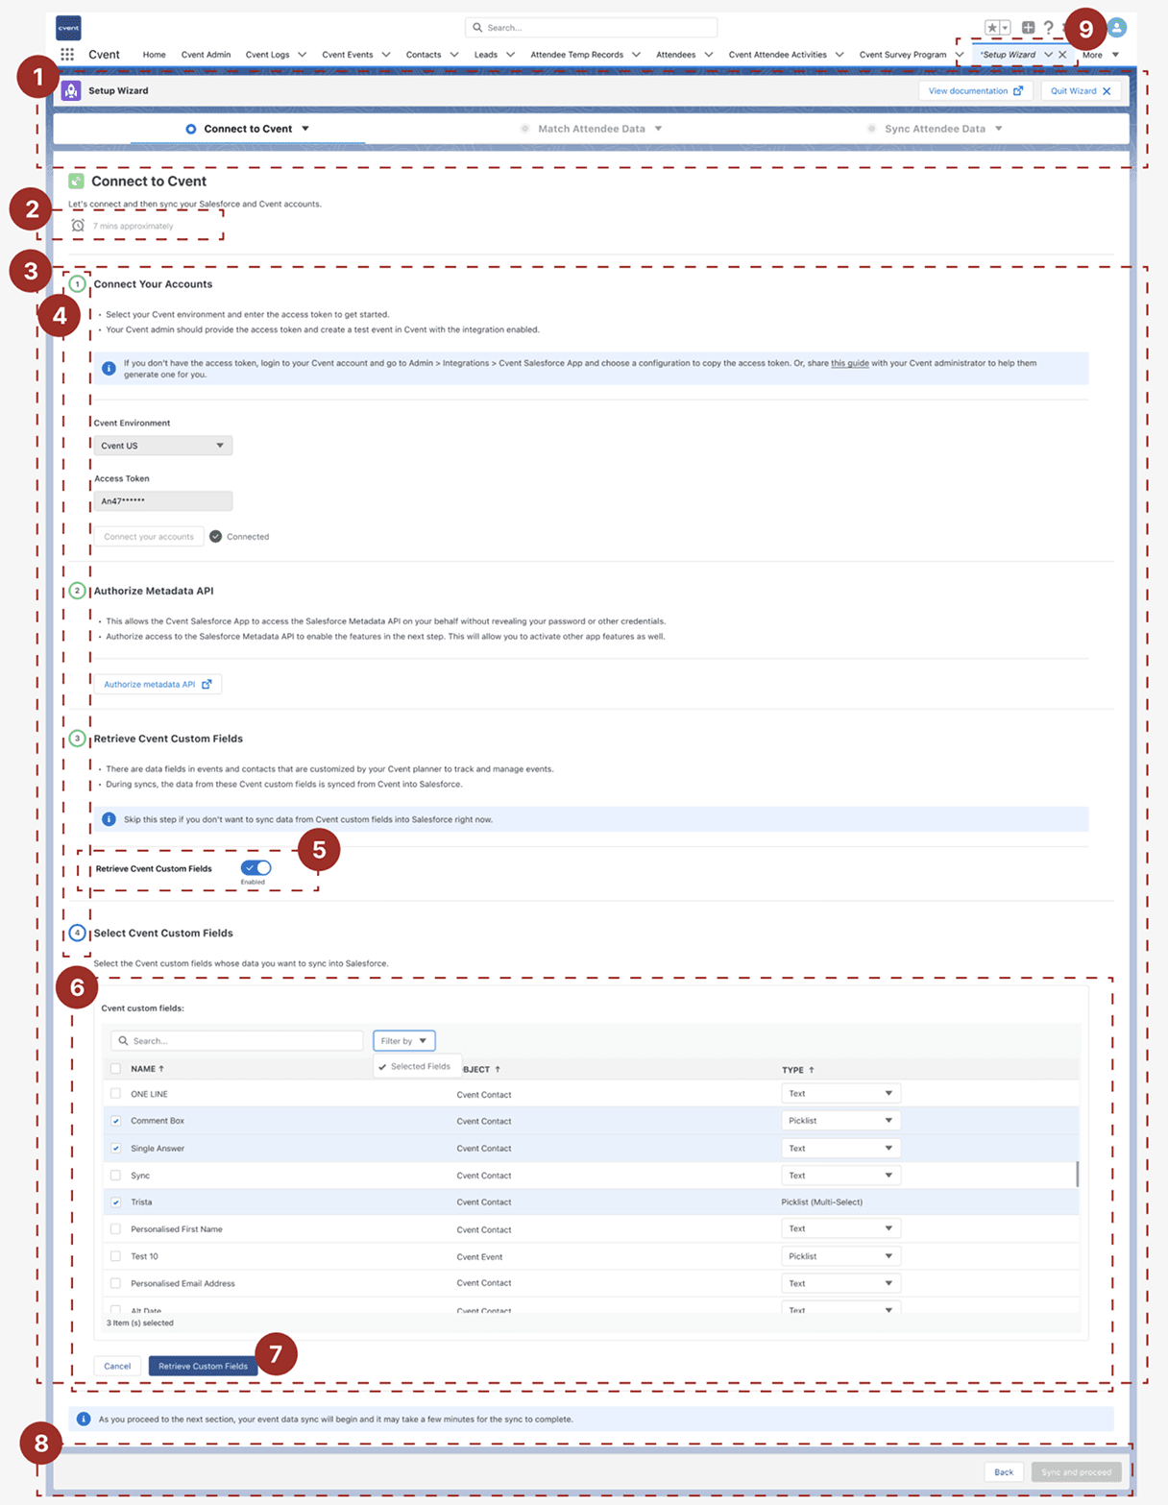Viewport: 1168px width, 1505px height.
Task: Click the clock icon beside 7 mins
Action: click(x=79, y=226)
